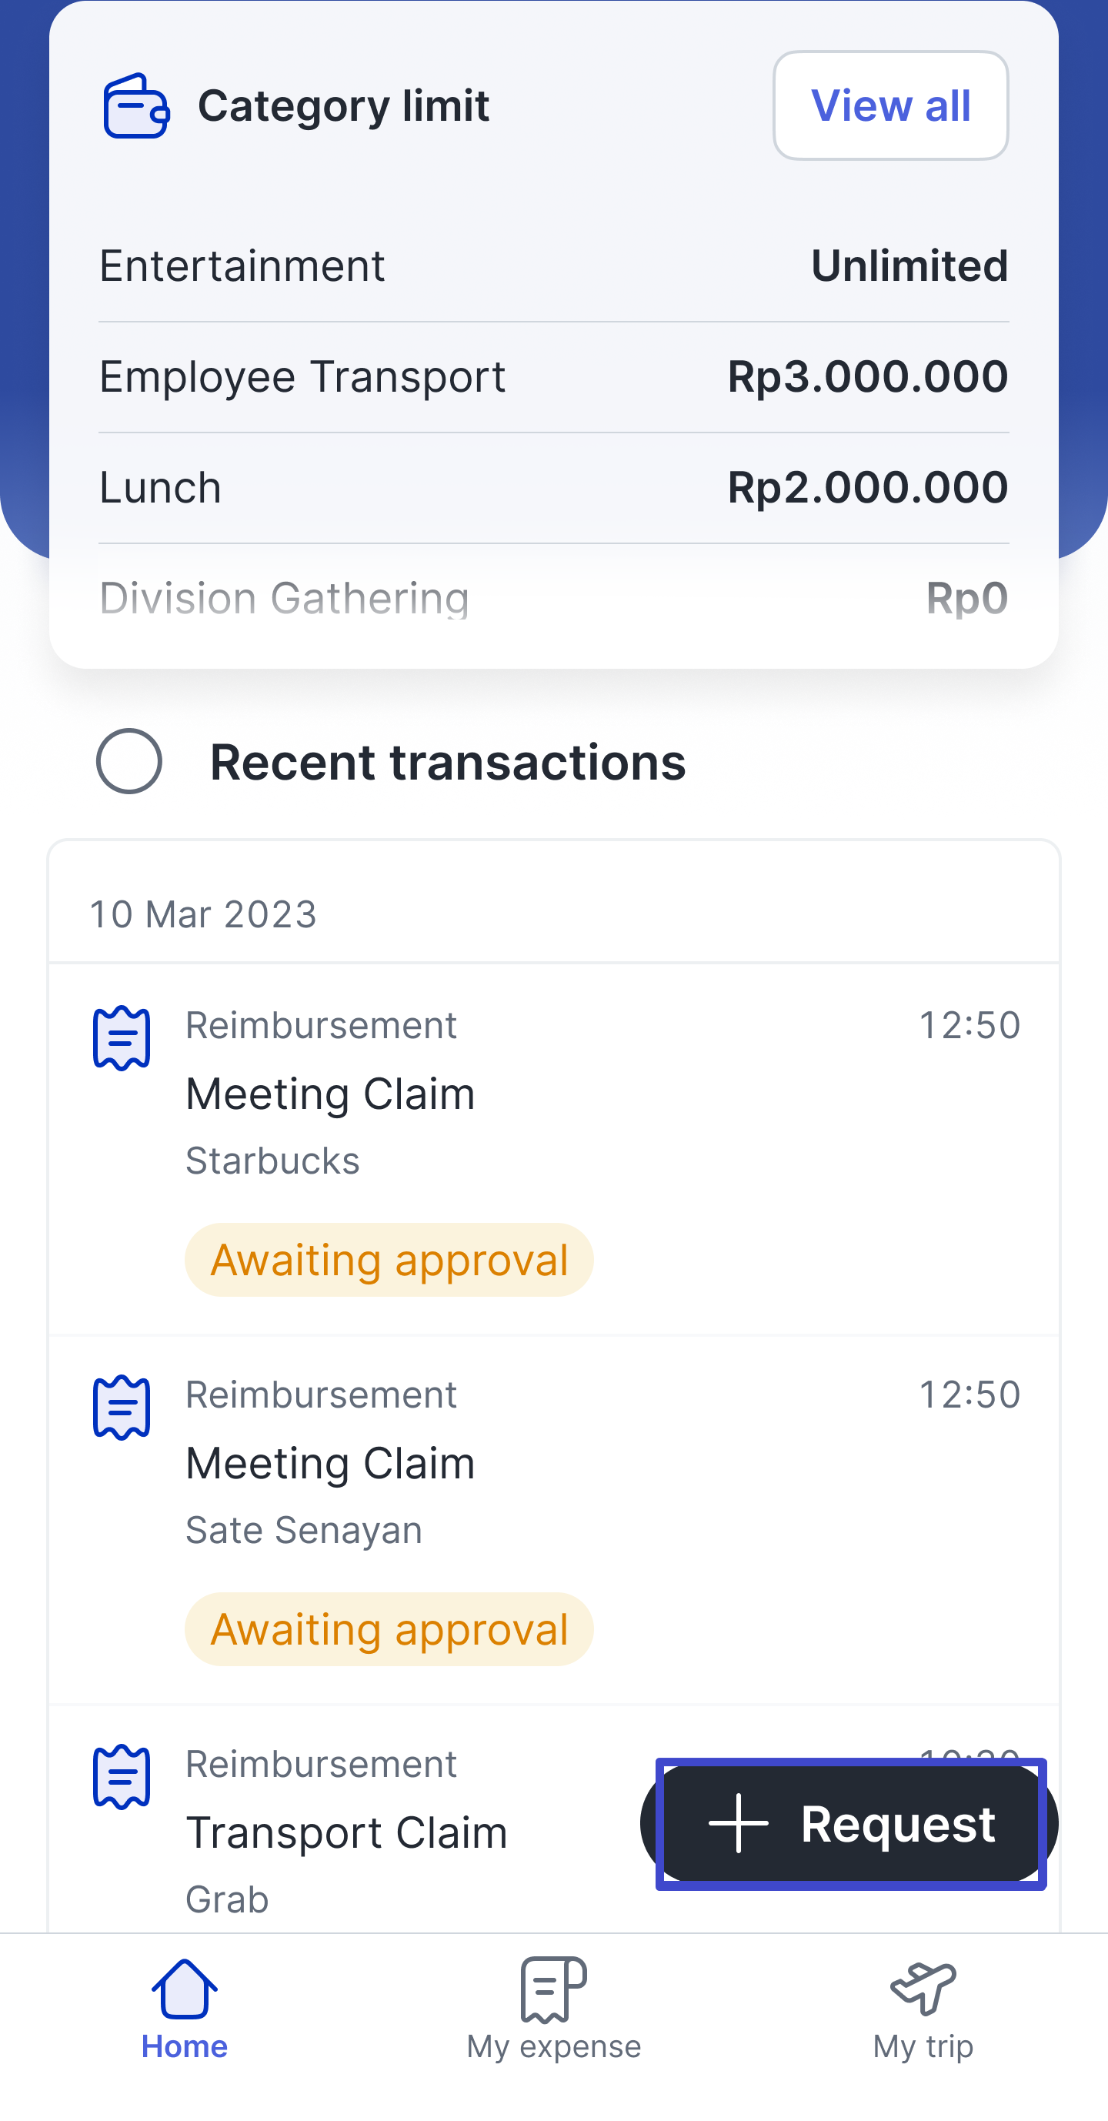Image resolution: width=1108 pixels, height=2121 pixels.
Task: Open the Starbucks Meeting Claim transaction
Action: click(330, 1094)
